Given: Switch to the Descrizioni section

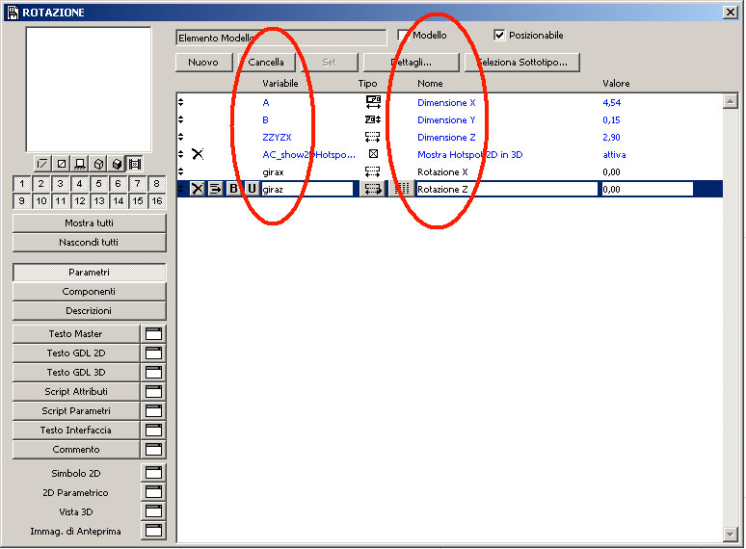Looking at the screenshot, I should (89, 311).
